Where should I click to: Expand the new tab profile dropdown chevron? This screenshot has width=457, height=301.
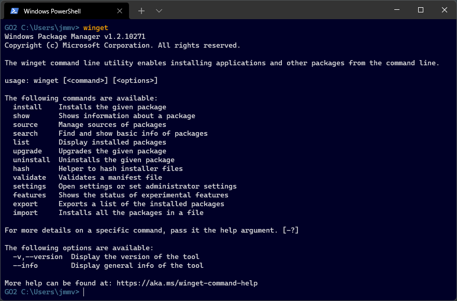tap(159, 11)
